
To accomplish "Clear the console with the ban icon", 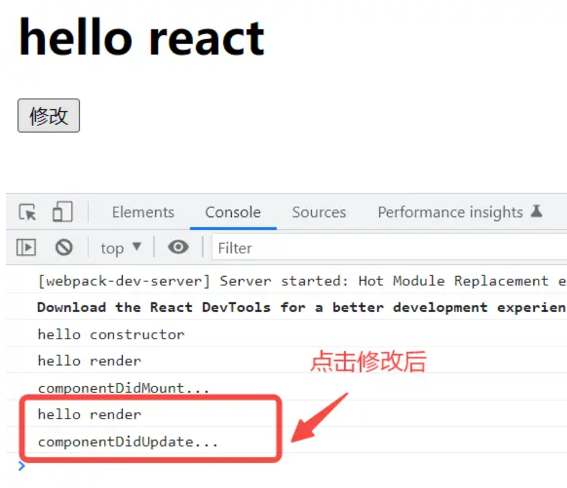I will coord(64,248).
